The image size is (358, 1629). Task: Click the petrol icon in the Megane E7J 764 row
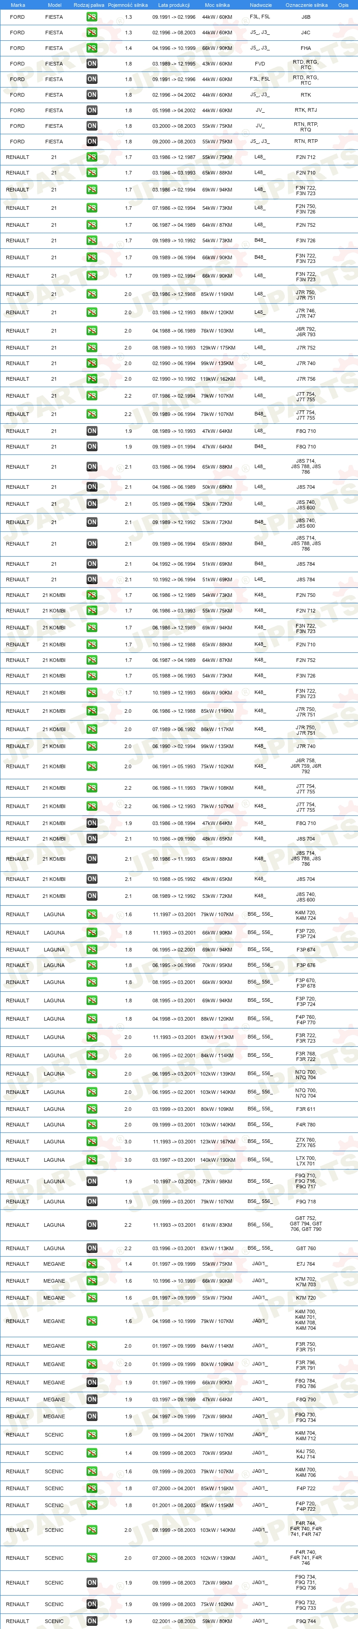(92, 1263)
